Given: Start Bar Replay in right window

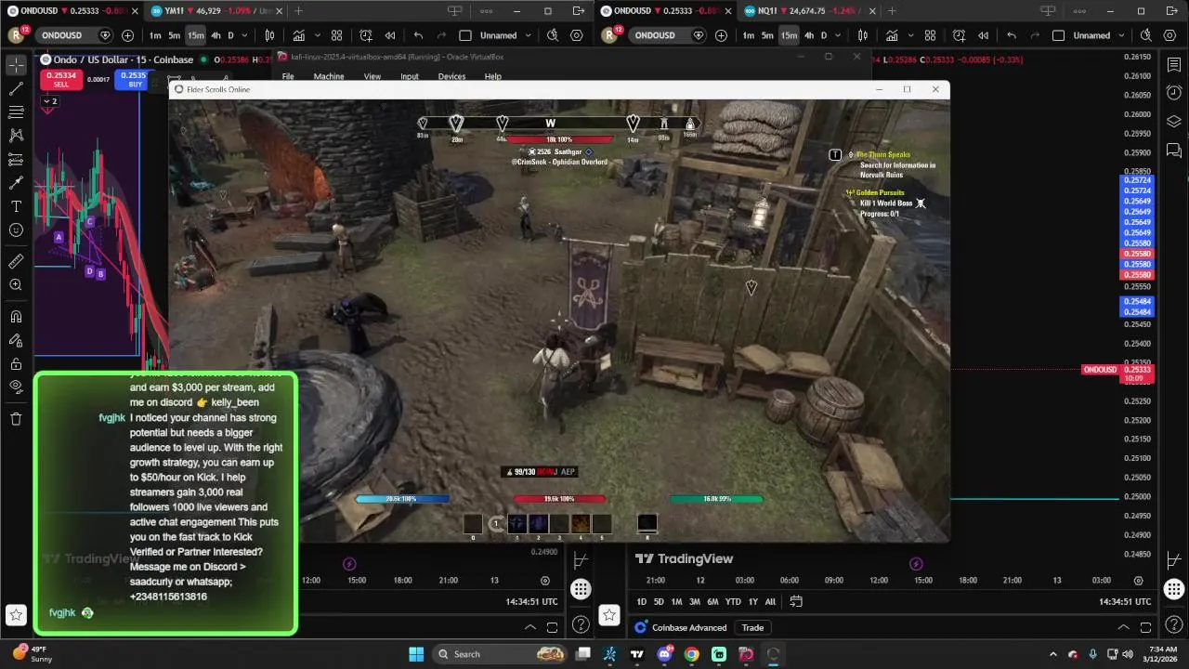Looking at the screenshot, I should click(x=983, y=35).
